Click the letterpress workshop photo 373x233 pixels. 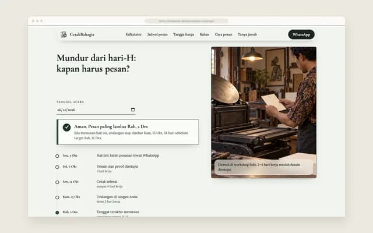click(263, 112)
